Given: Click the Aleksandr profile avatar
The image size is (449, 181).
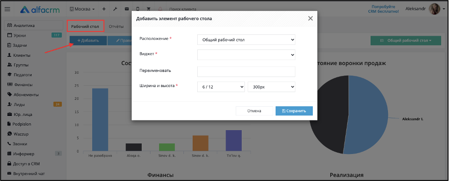Looking at the screenshot, I should pyautogui.click(x=434, y=9).
